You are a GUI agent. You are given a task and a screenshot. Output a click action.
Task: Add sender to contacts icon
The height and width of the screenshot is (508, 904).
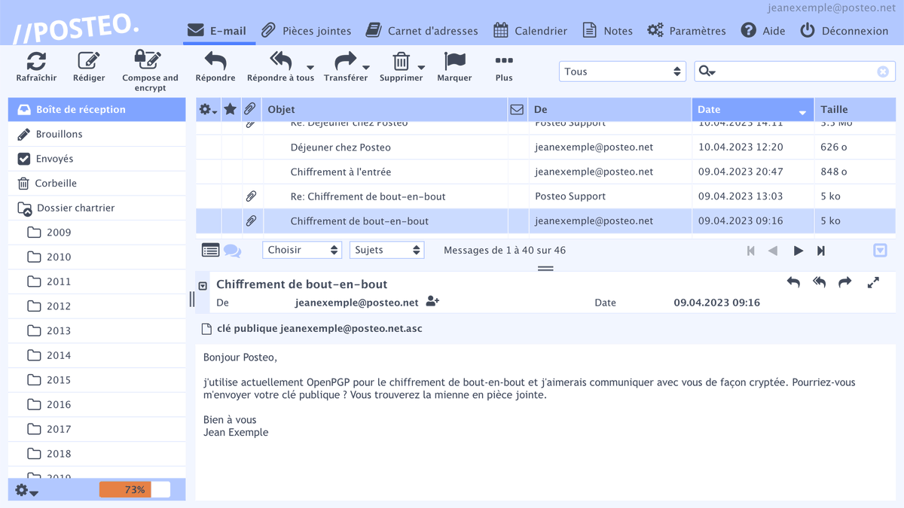point(432,302)
